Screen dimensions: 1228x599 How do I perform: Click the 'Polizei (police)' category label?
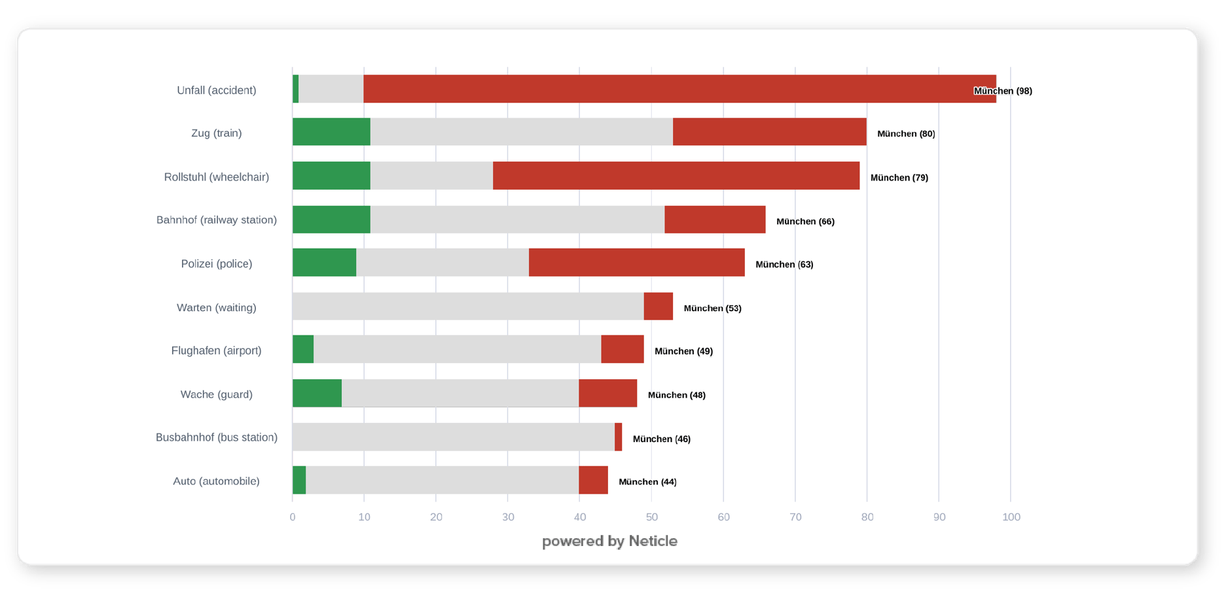click(x=216, y=264)
